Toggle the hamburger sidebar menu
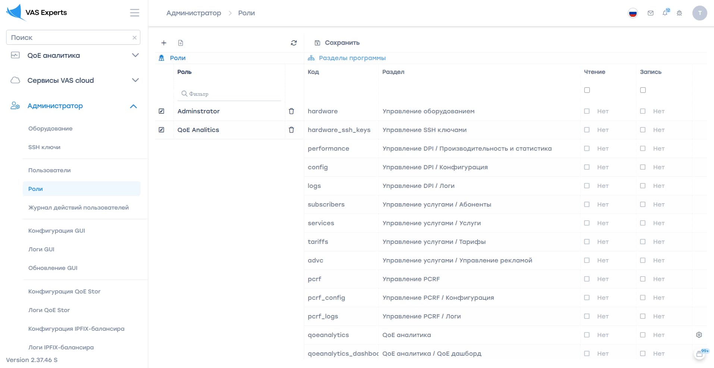This screenshot has width=714, height=368. 135,13
